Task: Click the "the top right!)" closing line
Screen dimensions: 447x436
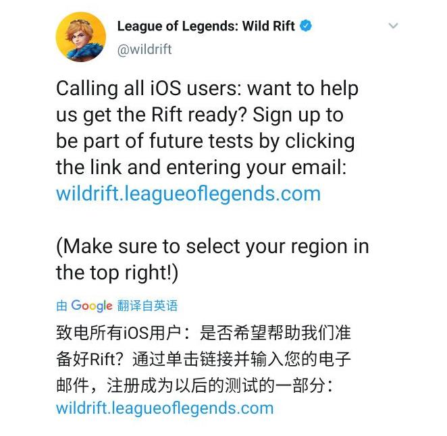Action: [x=117, y=273]
